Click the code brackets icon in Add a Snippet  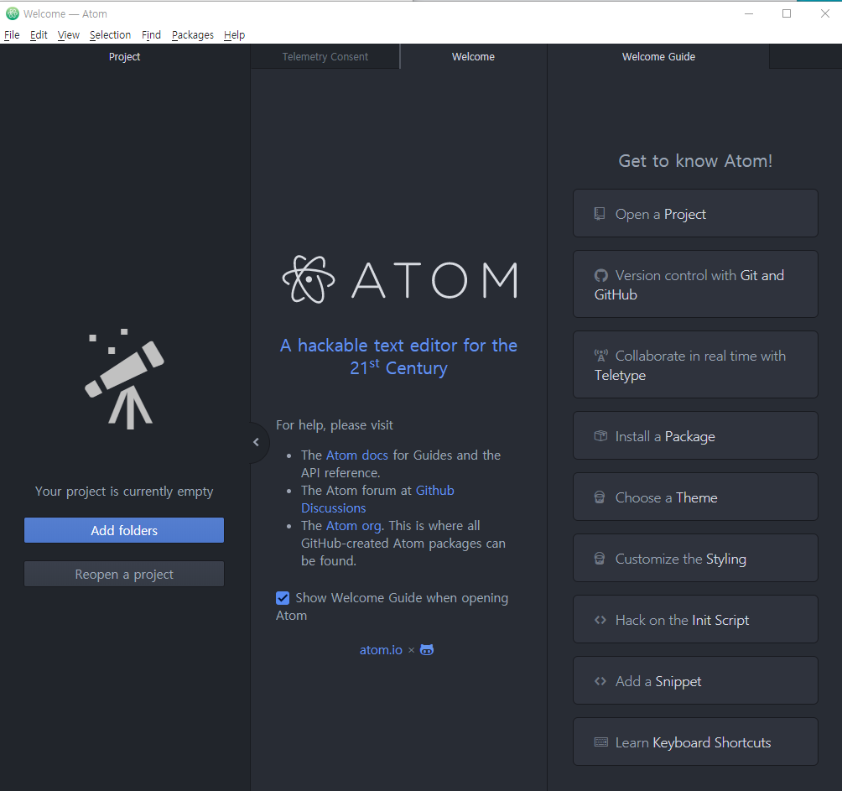coord(600,681)
